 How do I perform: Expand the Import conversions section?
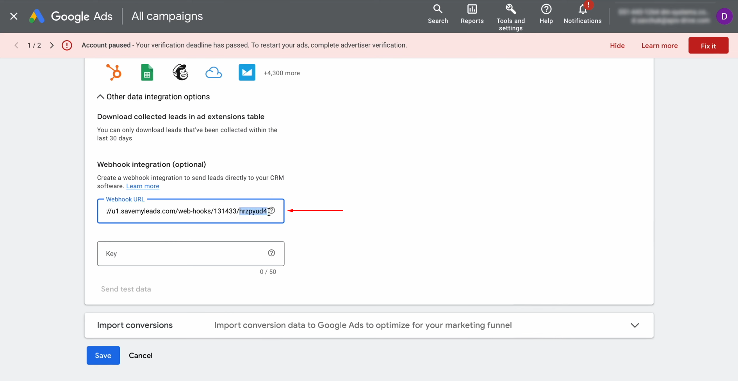tap(635, 325)
